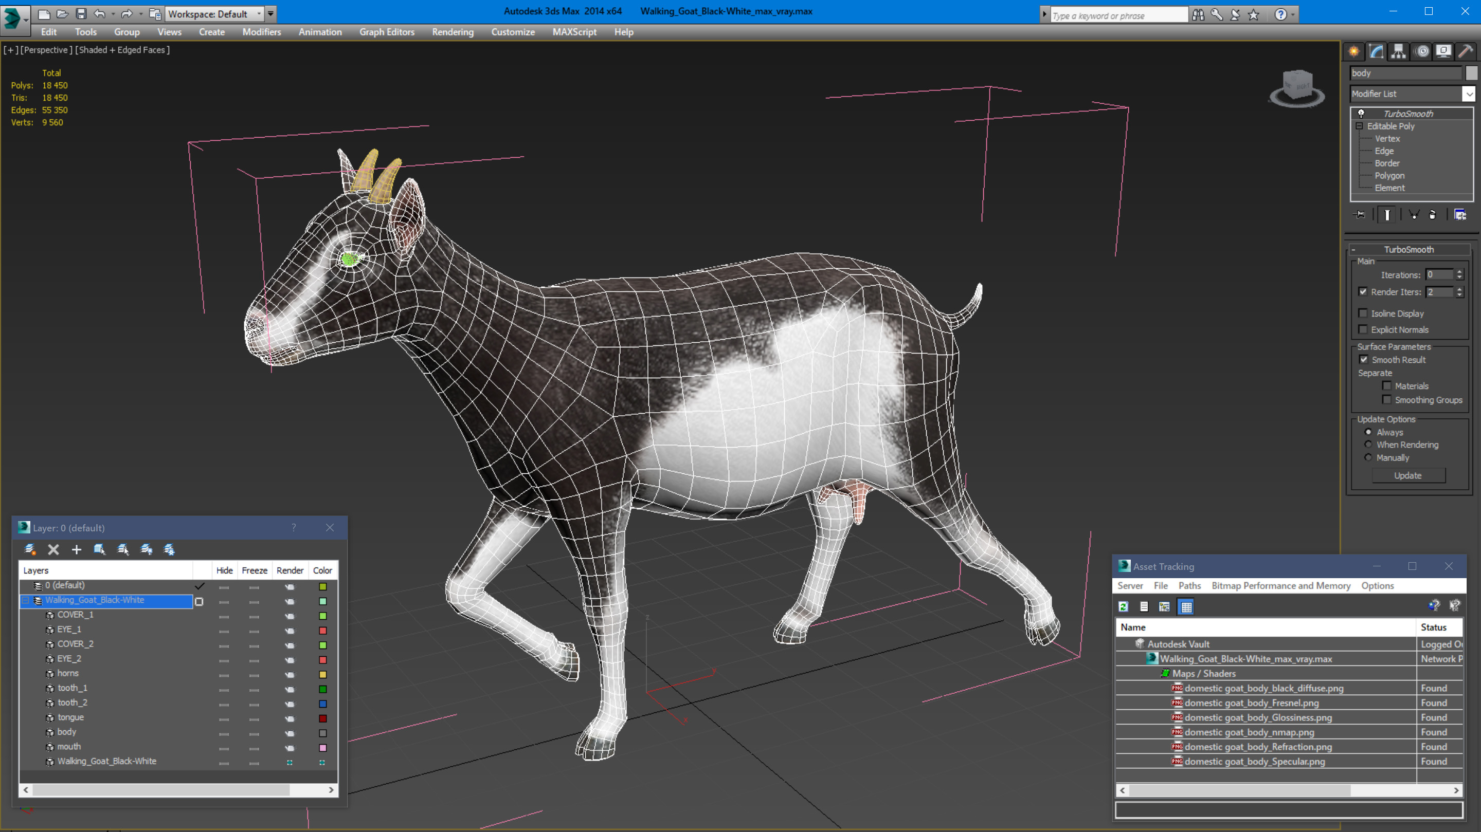
Task: Open the Utilities hammer panel tab
Action: point(1466,52)
